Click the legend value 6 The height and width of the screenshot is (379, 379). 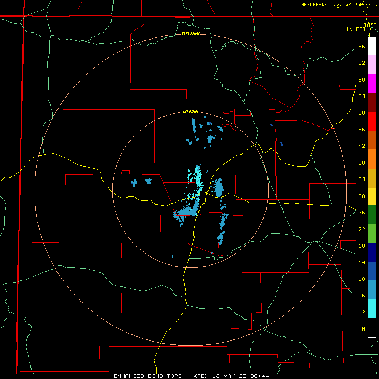363,295
